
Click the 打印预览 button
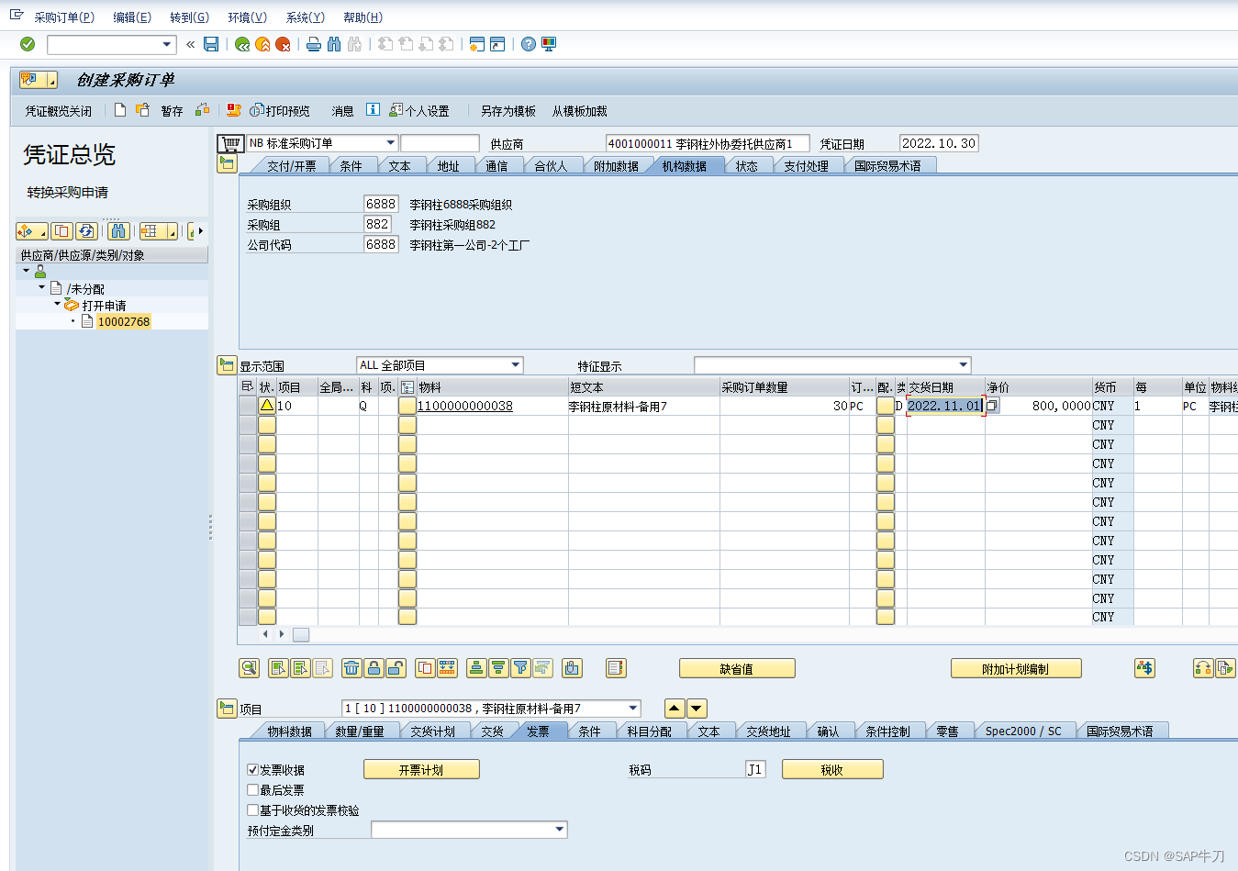click(281, 111)
